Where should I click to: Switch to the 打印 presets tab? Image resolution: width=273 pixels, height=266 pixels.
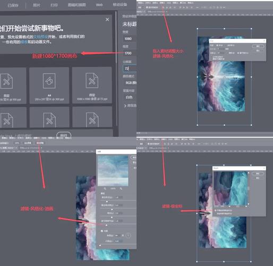click(54, 5)
